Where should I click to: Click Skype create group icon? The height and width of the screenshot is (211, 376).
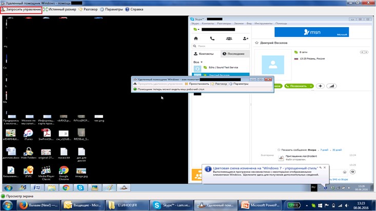tap(229, 38)
